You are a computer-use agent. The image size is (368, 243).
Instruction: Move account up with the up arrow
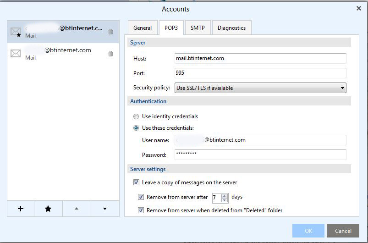77,209
